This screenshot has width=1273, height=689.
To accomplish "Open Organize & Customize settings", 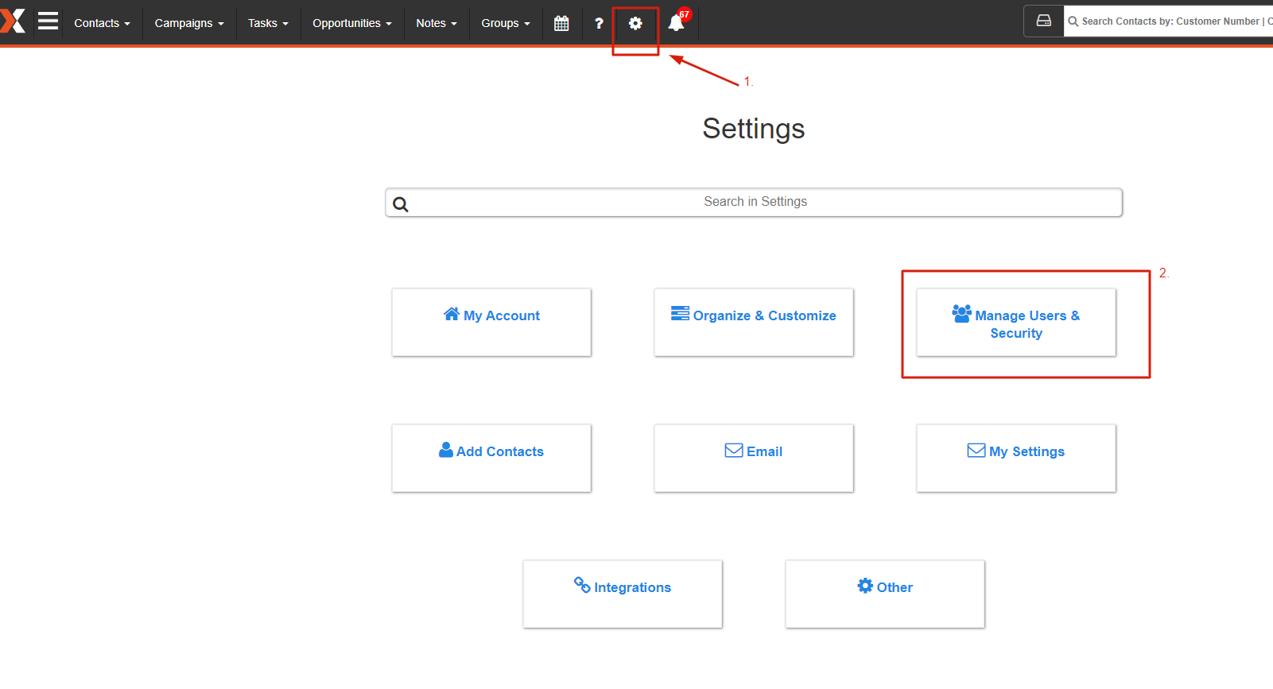I will coord(754,323).
